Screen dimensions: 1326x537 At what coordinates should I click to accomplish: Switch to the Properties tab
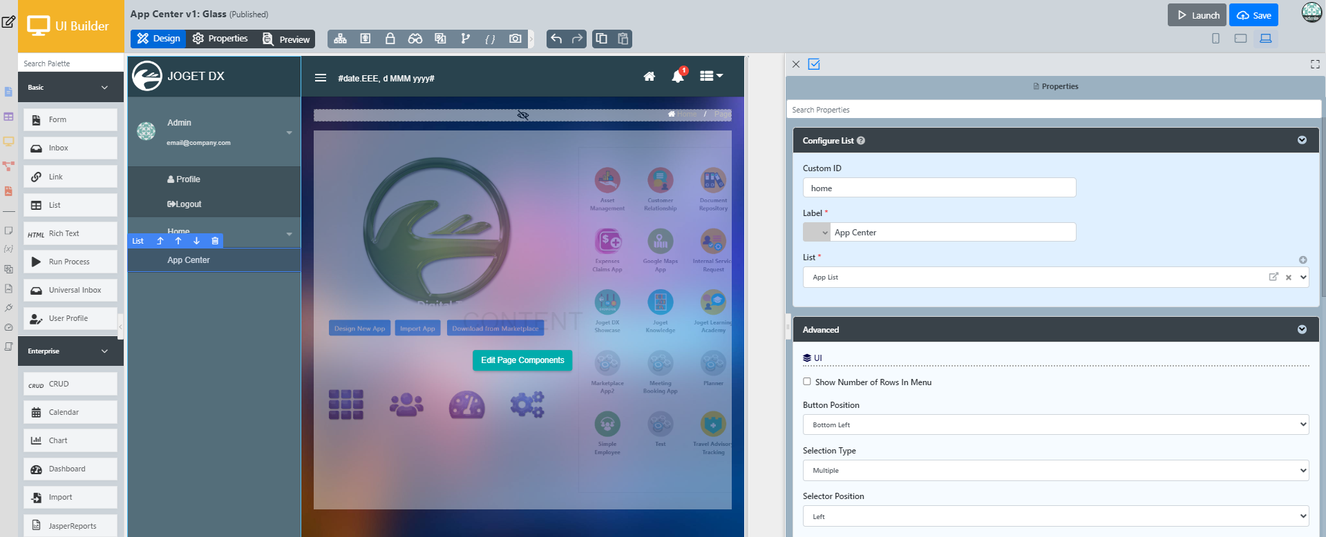(x=220, y=39)
